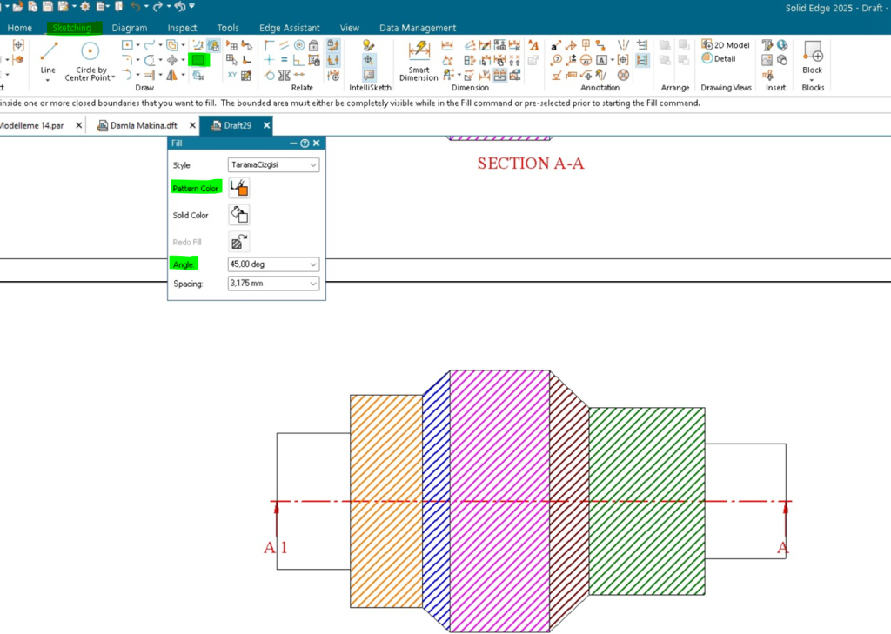Expand the Angle dropdown set to 45,00 deg
This screenshot has width=891, height=634.
(x=273, y=264)
